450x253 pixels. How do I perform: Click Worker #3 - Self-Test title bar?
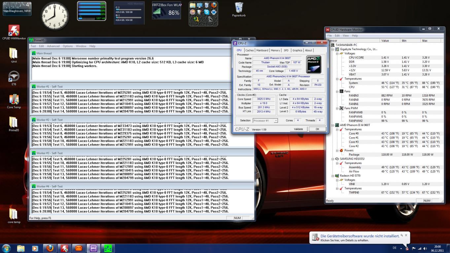click(142, 153)
